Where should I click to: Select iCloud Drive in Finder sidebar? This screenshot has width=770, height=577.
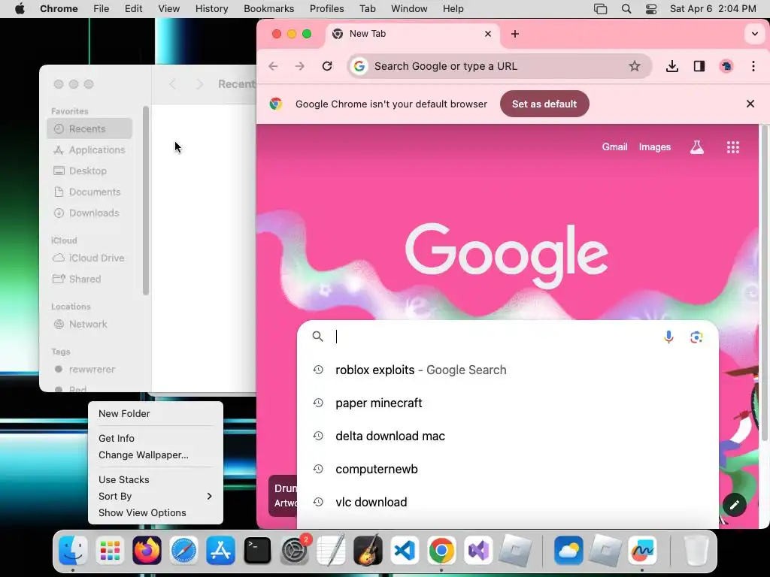click(x=89, y=258)
